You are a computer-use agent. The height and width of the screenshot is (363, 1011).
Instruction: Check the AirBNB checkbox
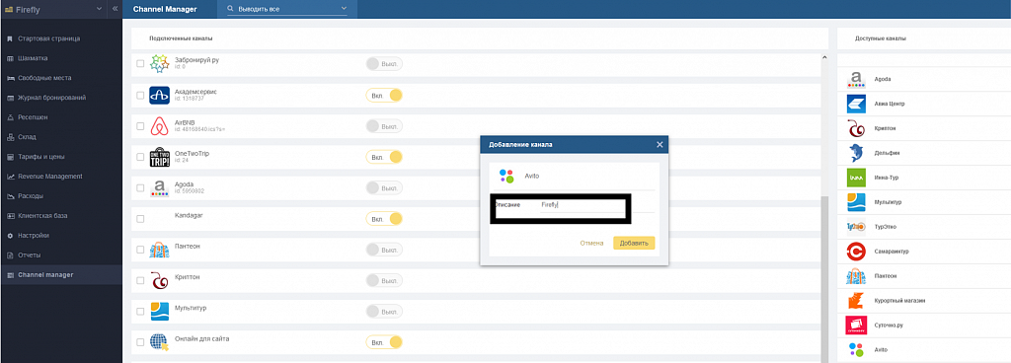140,126
